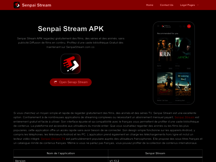Expand the Legal Pages dropdown chevron

[198, 5]
